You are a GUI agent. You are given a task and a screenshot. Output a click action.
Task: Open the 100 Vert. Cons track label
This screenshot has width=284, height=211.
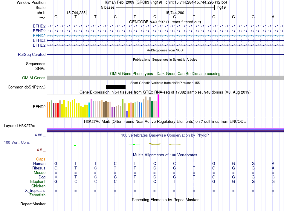click(17, 142)
